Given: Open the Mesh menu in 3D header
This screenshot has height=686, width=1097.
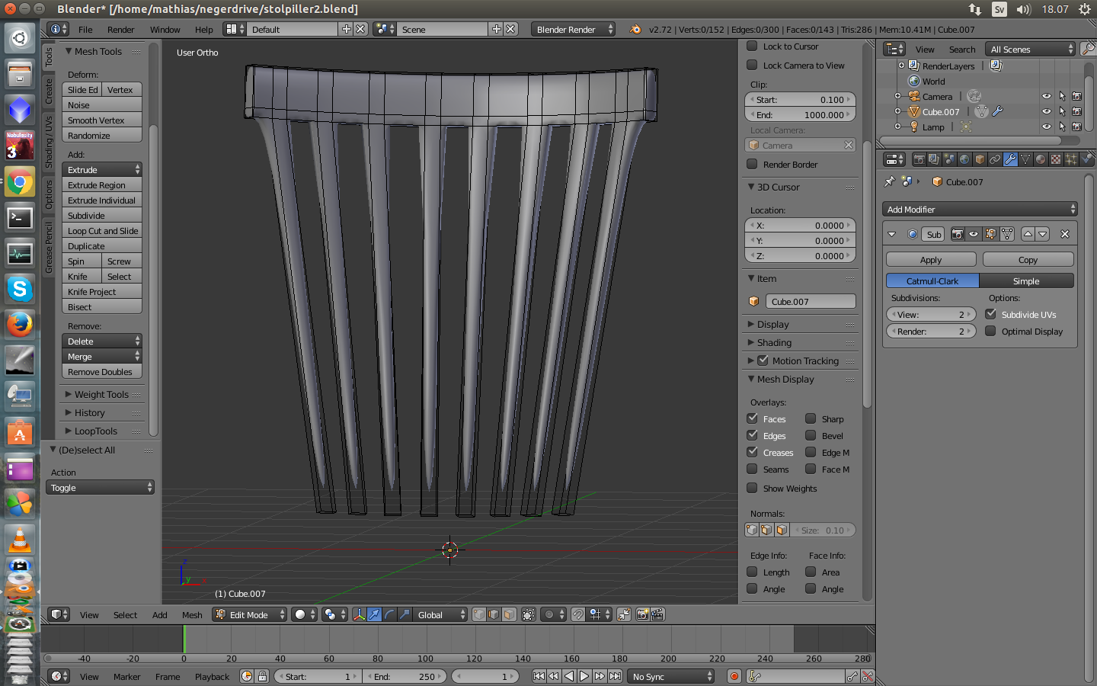Looking at the screenshot, I should click(192, 614).
